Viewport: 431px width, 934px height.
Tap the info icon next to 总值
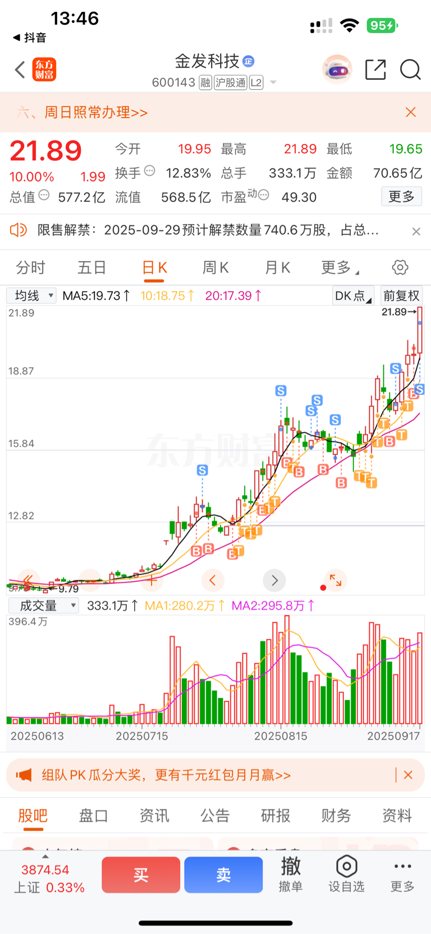click(x=44, y=195)
